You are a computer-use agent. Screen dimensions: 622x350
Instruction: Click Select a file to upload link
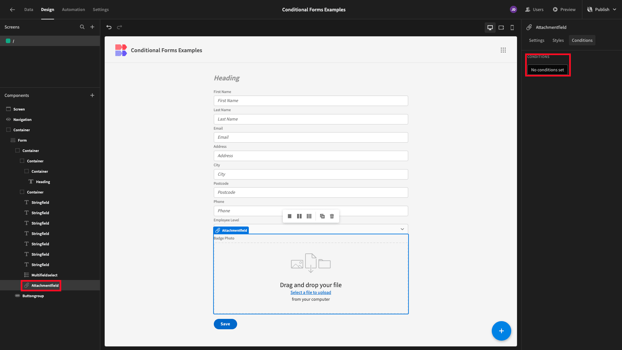[x=311, y=292]
